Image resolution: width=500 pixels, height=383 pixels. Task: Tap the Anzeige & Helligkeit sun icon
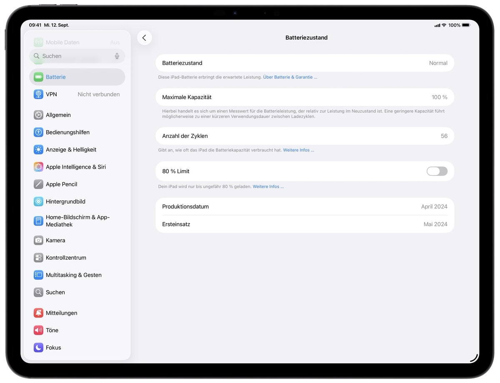pyautogui.click(x=38, y=150)
